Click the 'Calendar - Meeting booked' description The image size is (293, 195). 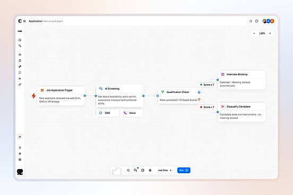(235, 84)
